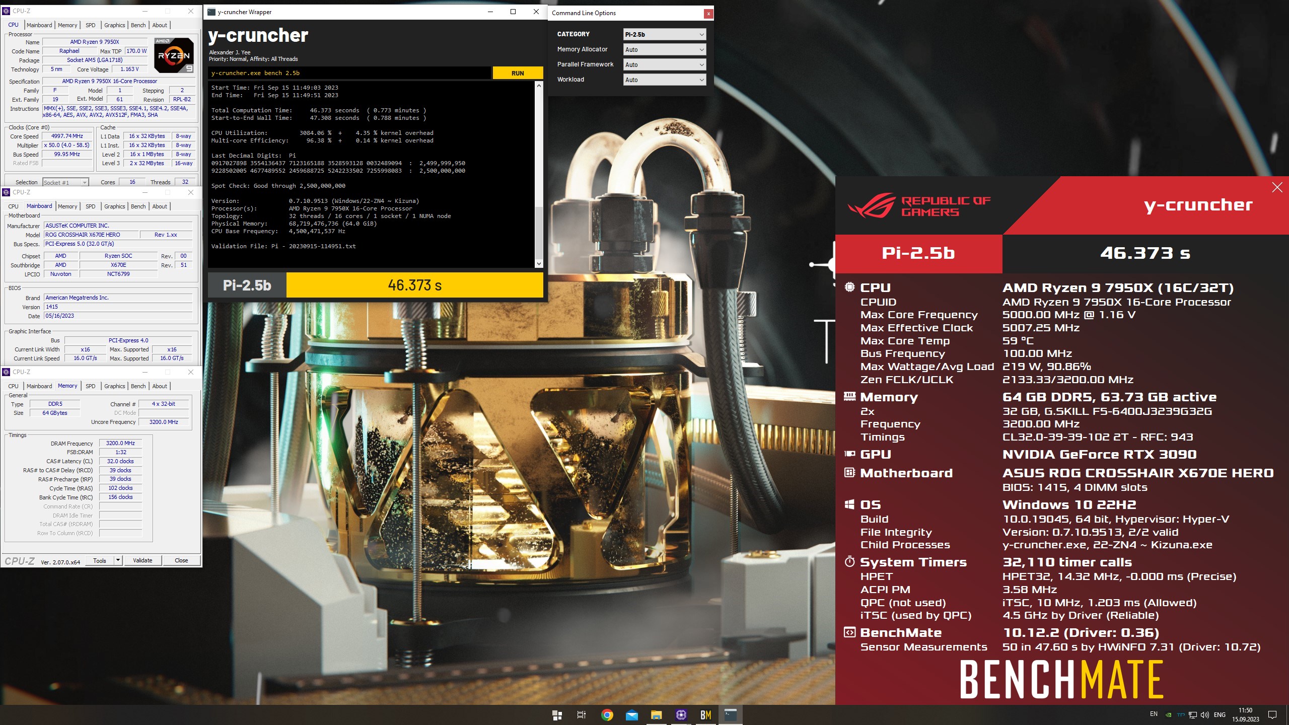
Task: Click the volume speaker tray icon
Action: (x=1204, y=715)
